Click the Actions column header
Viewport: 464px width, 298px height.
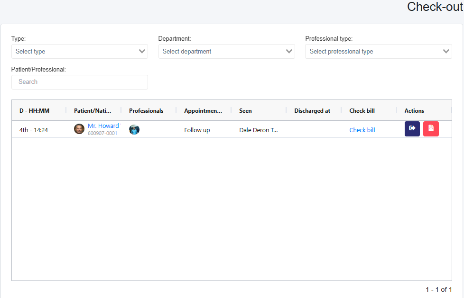pyautogui.click(x=414, y=111)
